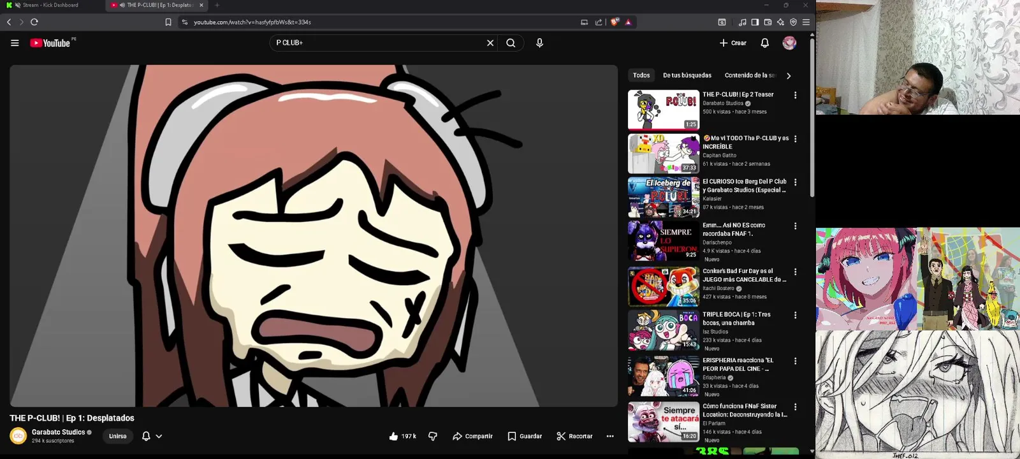Select the De tus búsquedas chip

687,75
